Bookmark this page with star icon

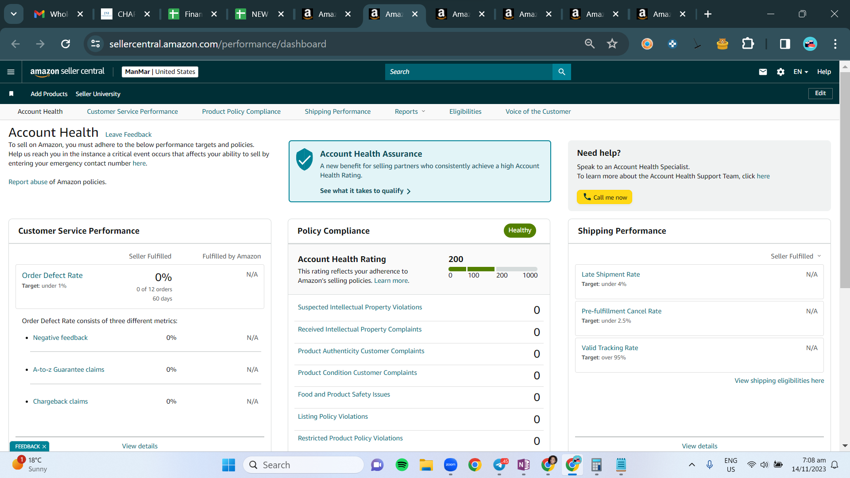[x=612, y=44]
